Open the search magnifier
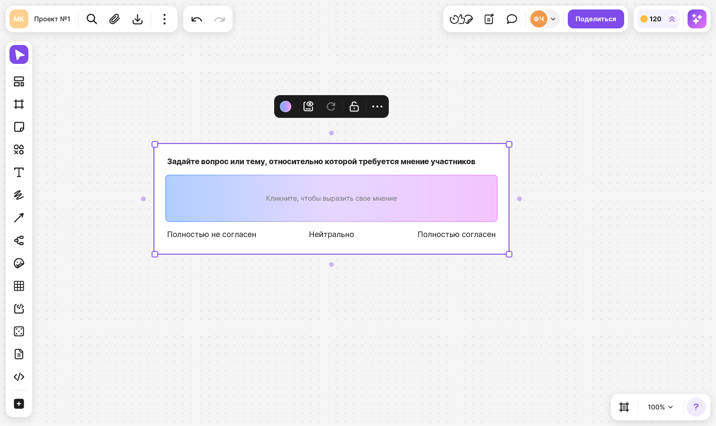Image resolution: width=716 pixels, height=426 pixels. pos(92,19)
